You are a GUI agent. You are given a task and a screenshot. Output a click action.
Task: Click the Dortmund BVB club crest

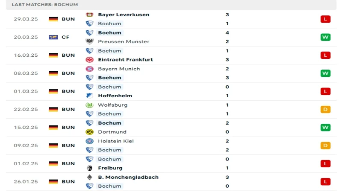tap(89, 132)
